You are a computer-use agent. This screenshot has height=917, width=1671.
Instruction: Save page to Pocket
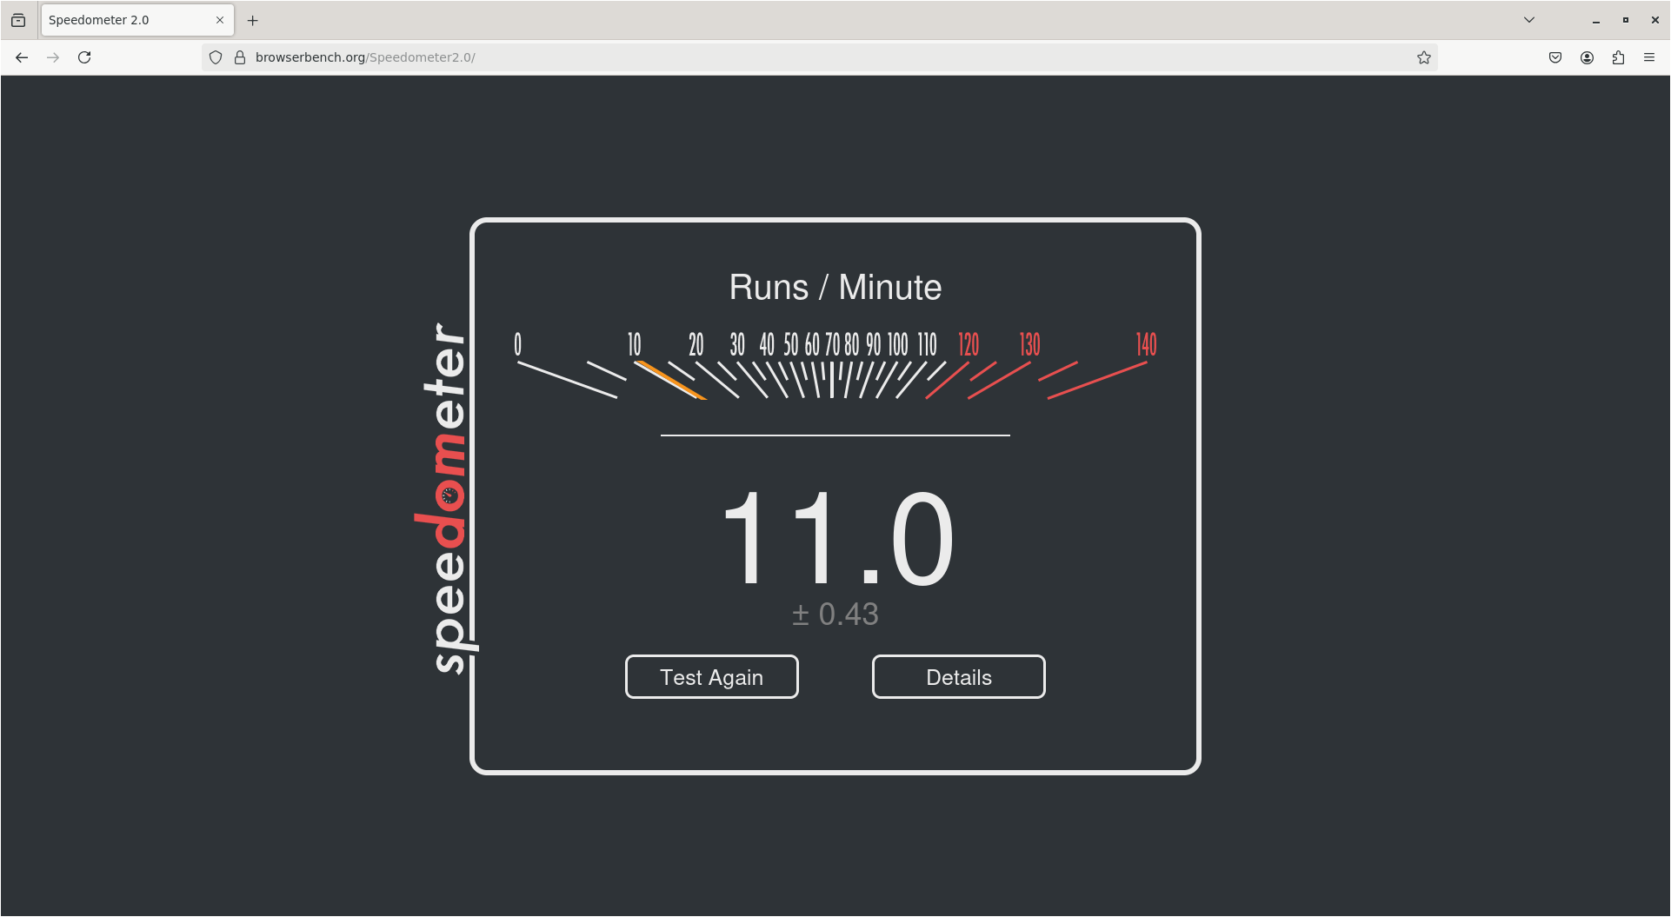1555,57
